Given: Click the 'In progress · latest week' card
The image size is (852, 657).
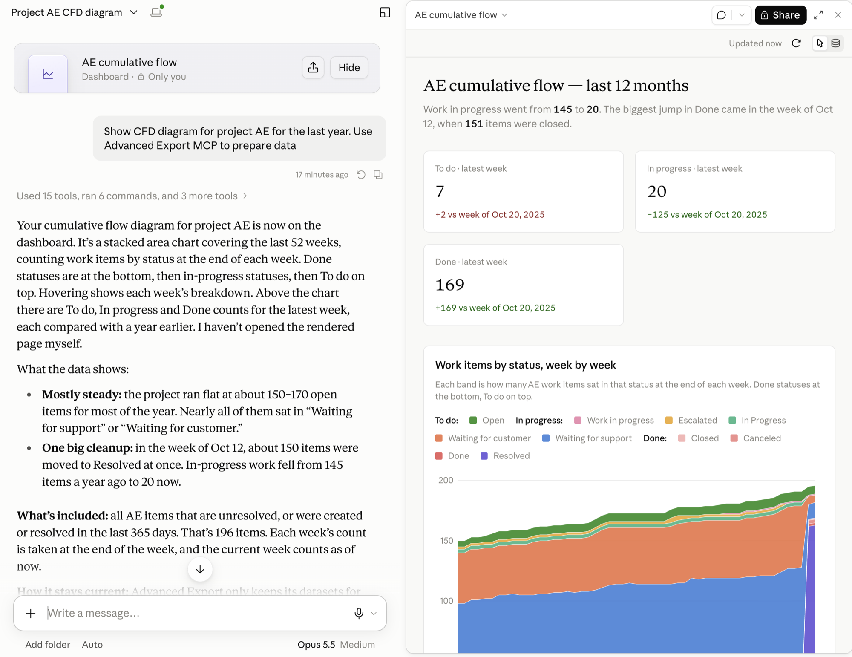Looking at the screenshot, I should [735, 192].
